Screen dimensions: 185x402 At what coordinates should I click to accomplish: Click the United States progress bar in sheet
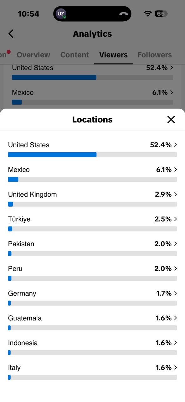point(92,155)
